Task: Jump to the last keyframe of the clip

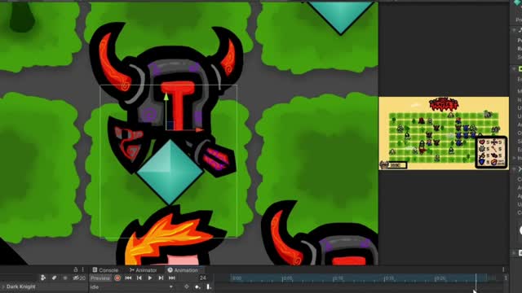Action: pos(172,278)
